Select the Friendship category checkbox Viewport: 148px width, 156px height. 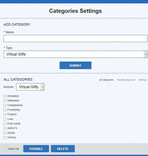[x=5, y=110]
